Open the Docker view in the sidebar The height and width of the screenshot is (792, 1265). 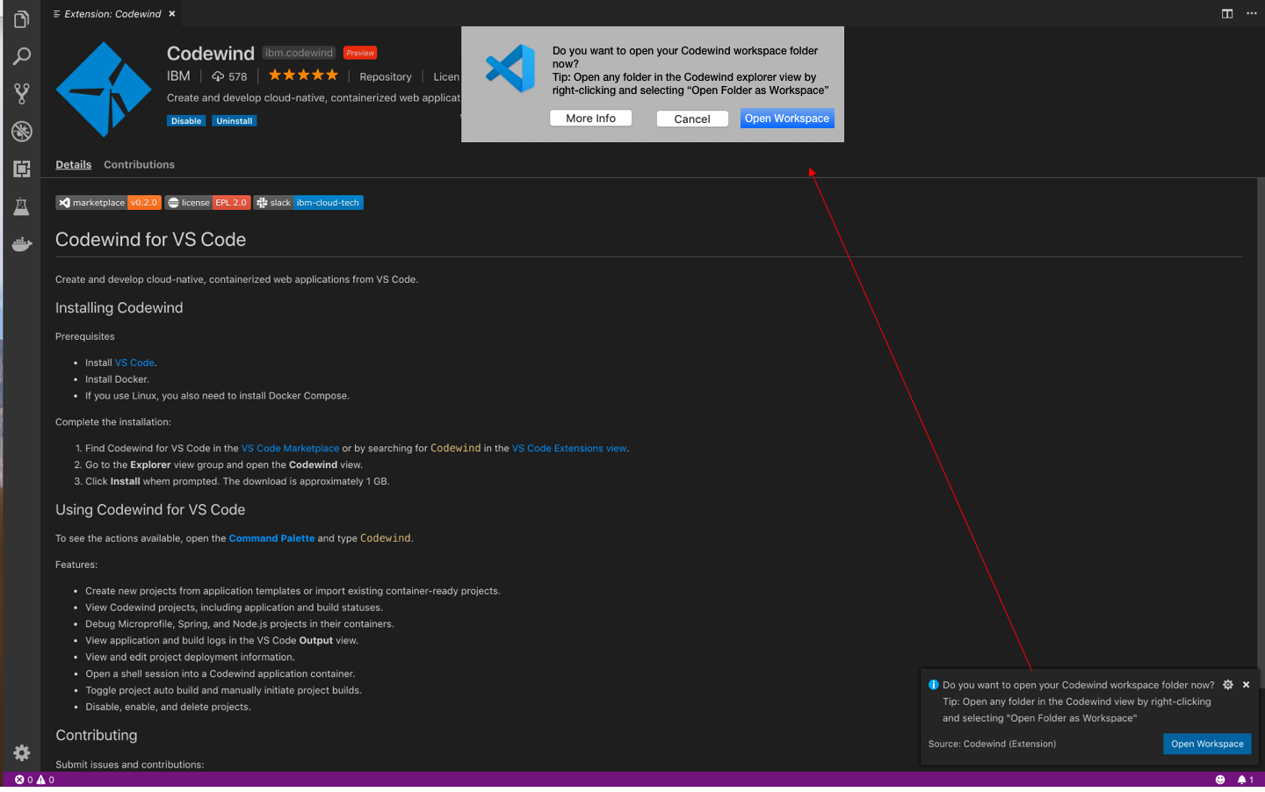pos(21,244)
